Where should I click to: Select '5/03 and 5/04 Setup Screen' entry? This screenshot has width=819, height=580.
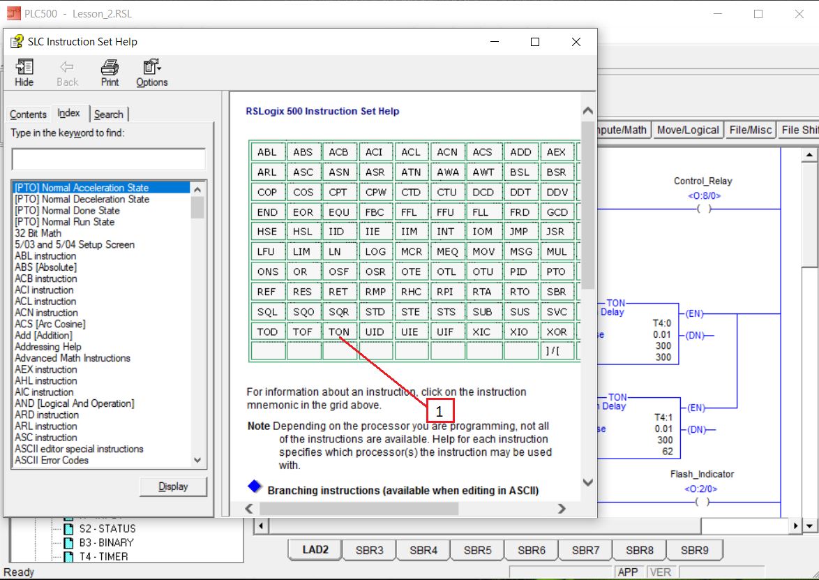point(75,244)
